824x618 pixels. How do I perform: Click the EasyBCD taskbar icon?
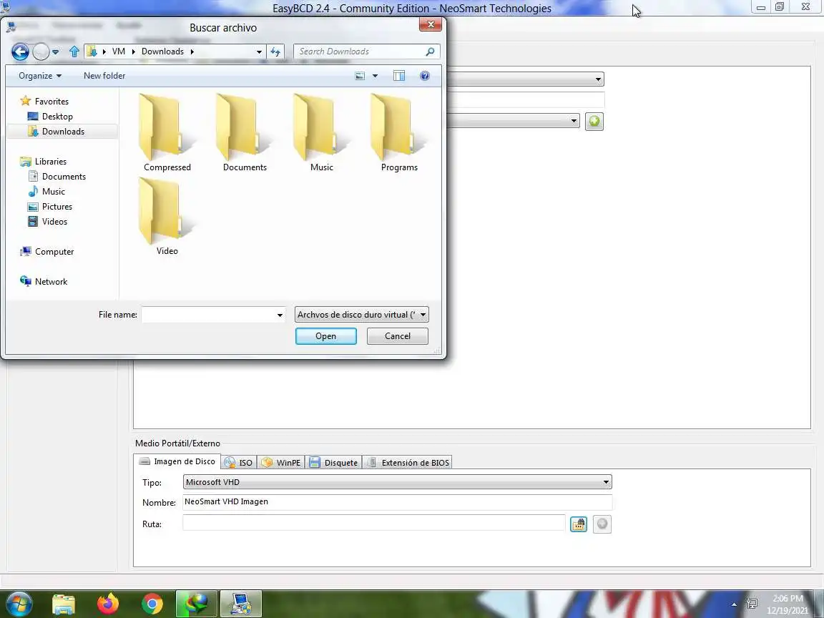(x=240, y=604)
